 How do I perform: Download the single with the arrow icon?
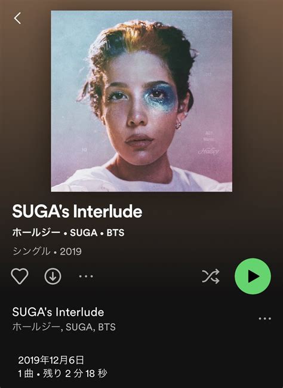pos(53,276)
